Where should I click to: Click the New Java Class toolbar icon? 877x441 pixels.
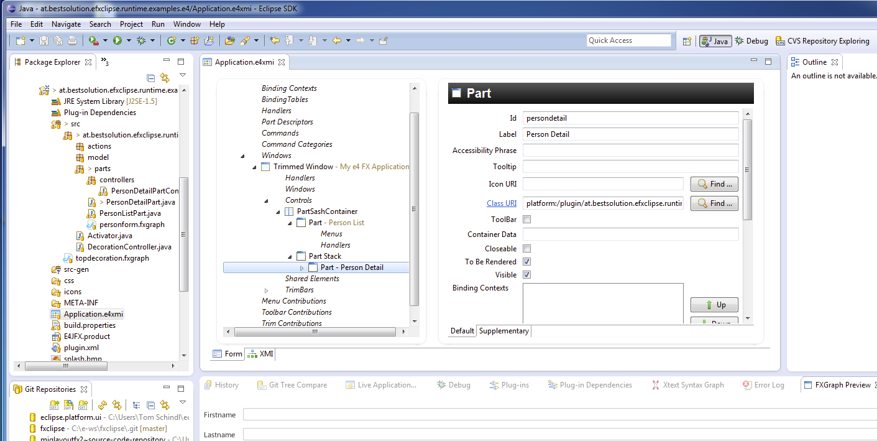[171, 40]
